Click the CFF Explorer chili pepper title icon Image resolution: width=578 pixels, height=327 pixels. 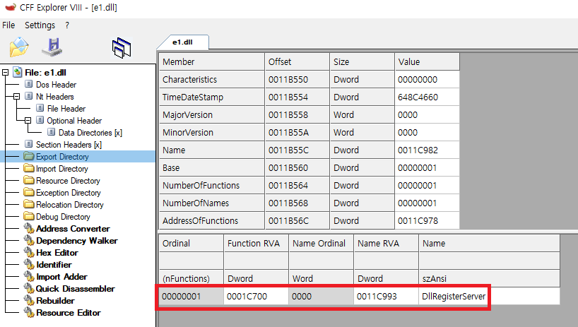click(11, 7)
